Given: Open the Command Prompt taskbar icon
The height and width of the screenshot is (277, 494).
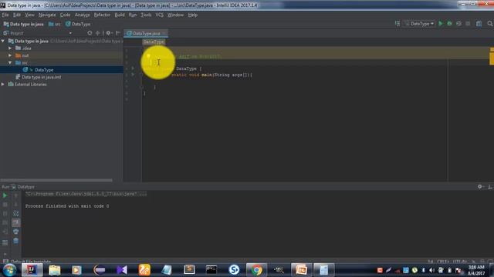Looking at the screenshot, I should pos(211,270).
